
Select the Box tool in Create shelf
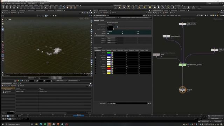(x=3, y=7)
